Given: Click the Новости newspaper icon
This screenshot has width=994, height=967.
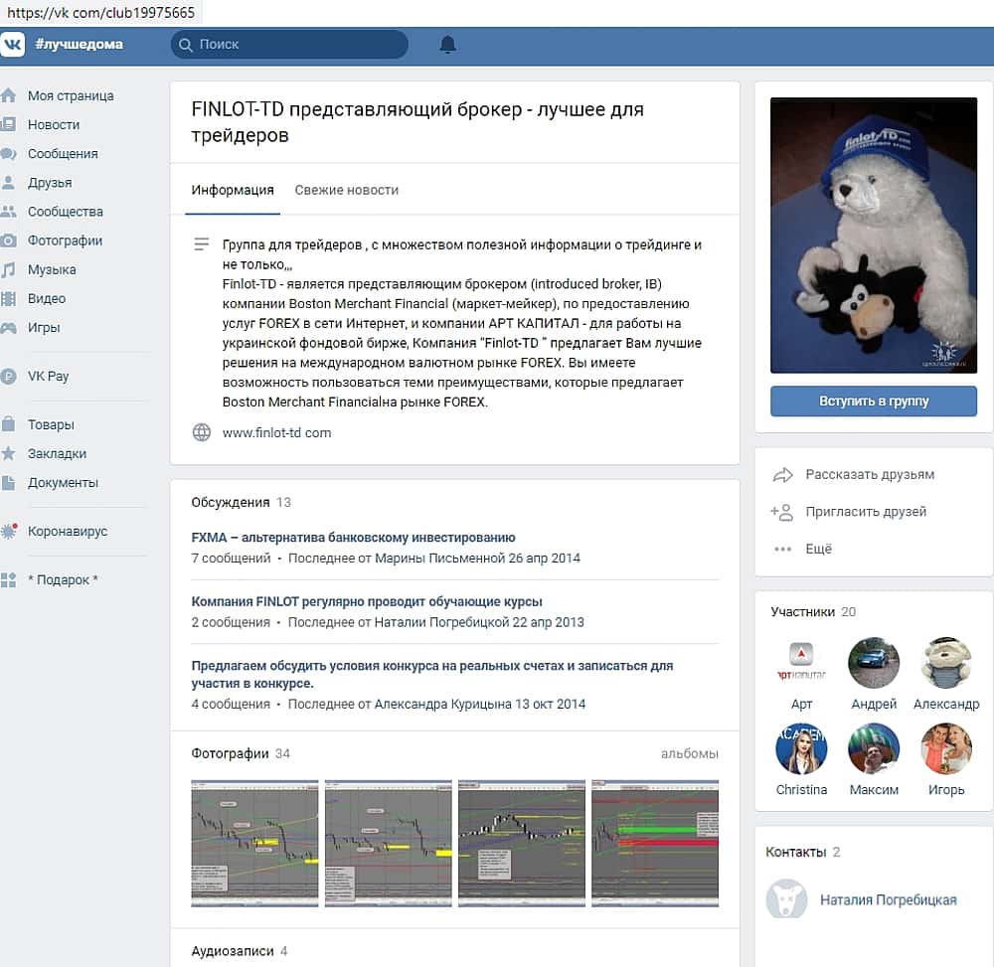Looking at the screenshot, I should click(8, 124).
